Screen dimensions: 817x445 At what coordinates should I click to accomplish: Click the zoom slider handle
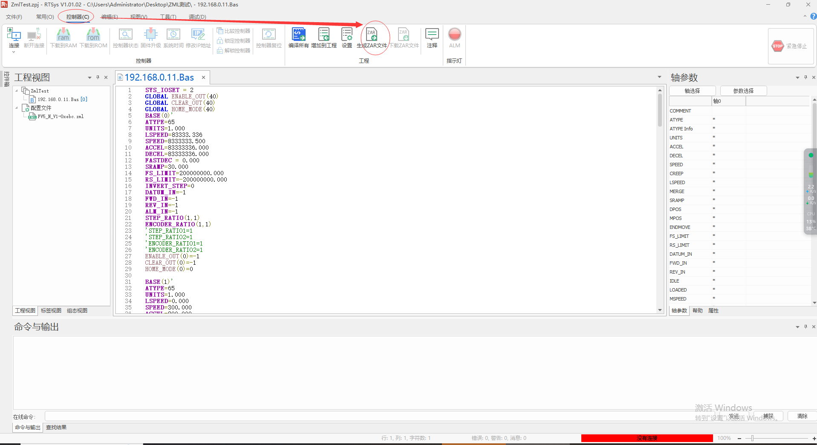pos(752,438)
